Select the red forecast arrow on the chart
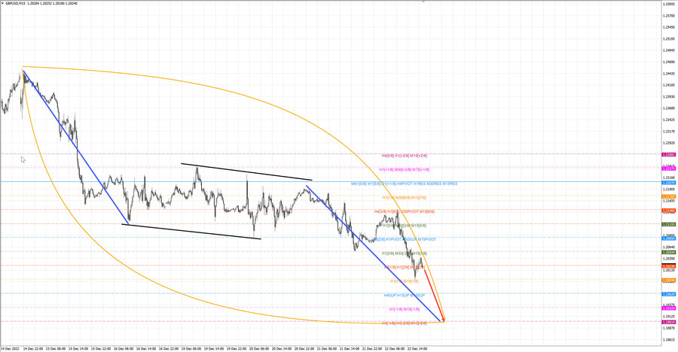 pos(434,295)
